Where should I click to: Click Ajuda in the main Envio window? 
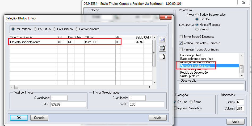click(x=236, y=122)
